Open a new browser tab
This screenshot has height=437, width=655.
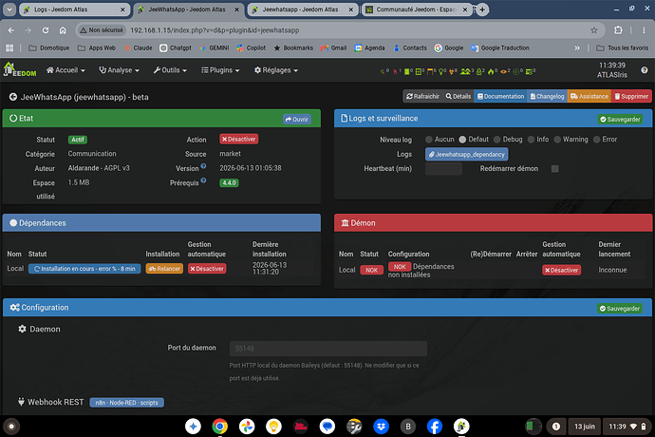coord(482,9)
